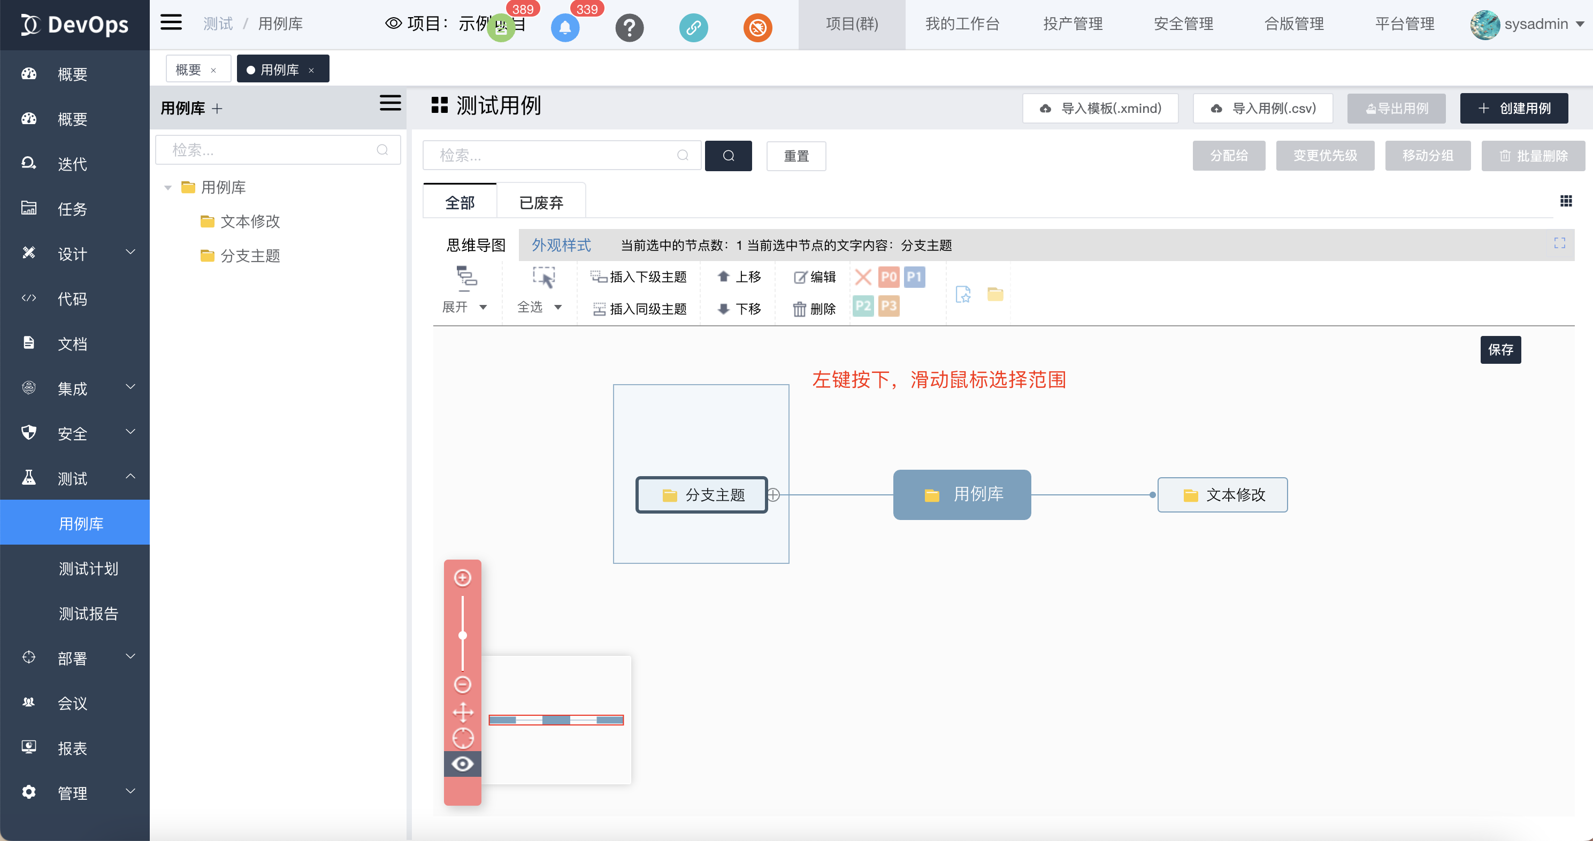The height and width of the screenshot is (841, 1593).
Task: Open the 展开 dropdown arrow
Action: pyautogui.click(x=484, y=307)
